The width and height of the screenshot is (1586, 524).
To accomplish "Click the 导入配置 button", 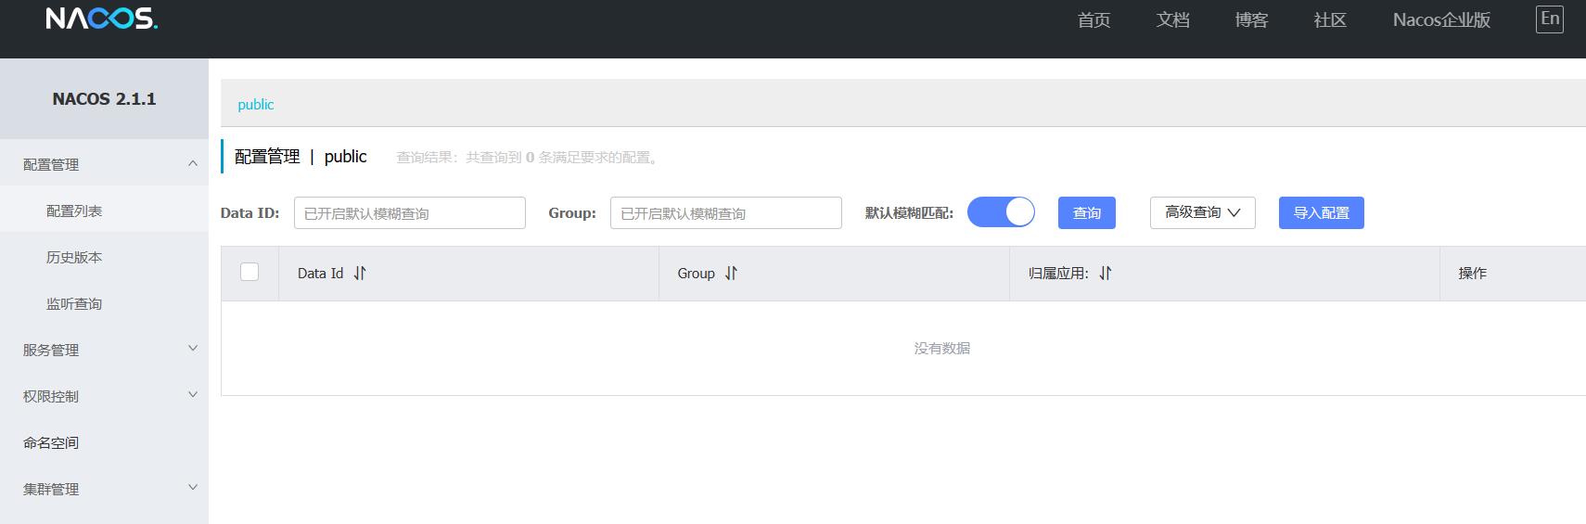I will pos(1321,212).
